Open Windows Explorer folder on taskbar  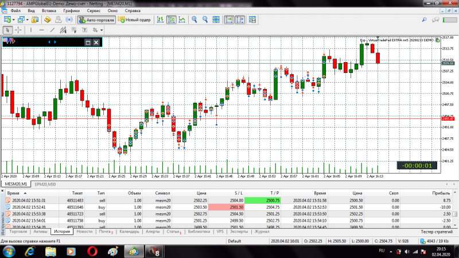pos(50,252)
